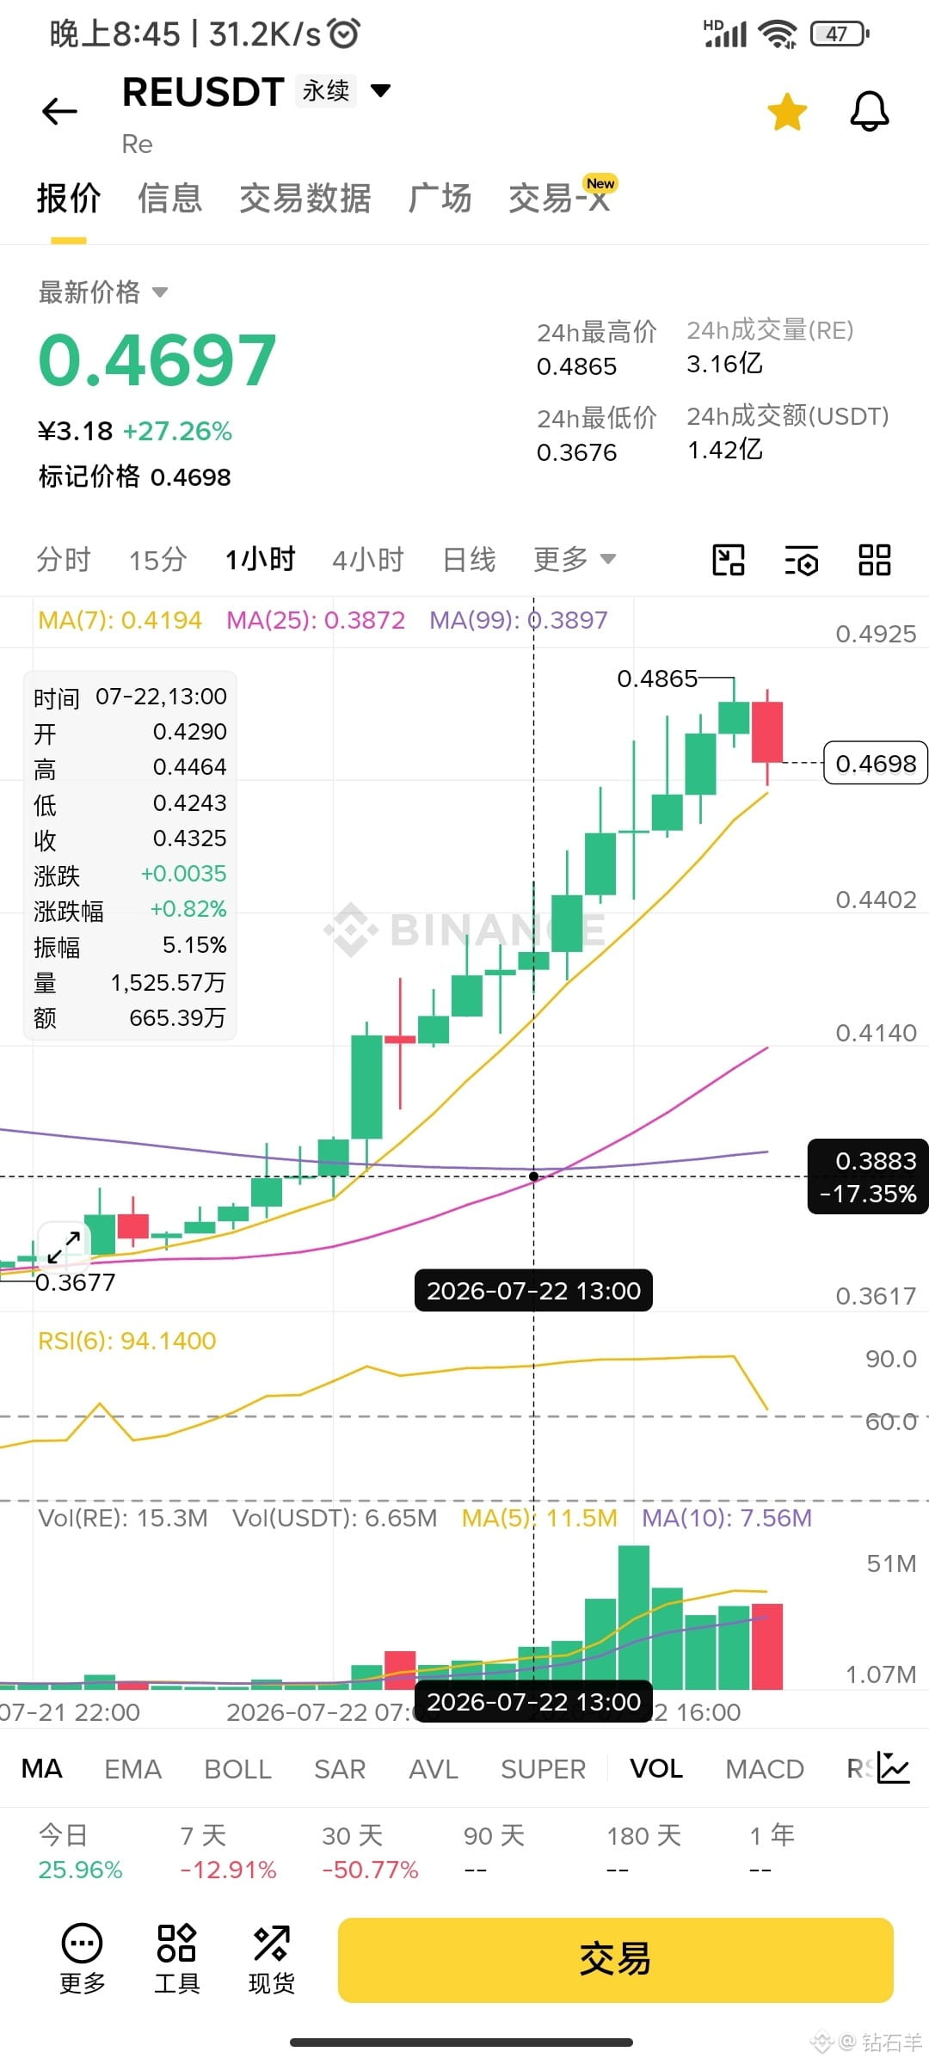Tap the Wi-Fi status bar icon

(778, 34)
